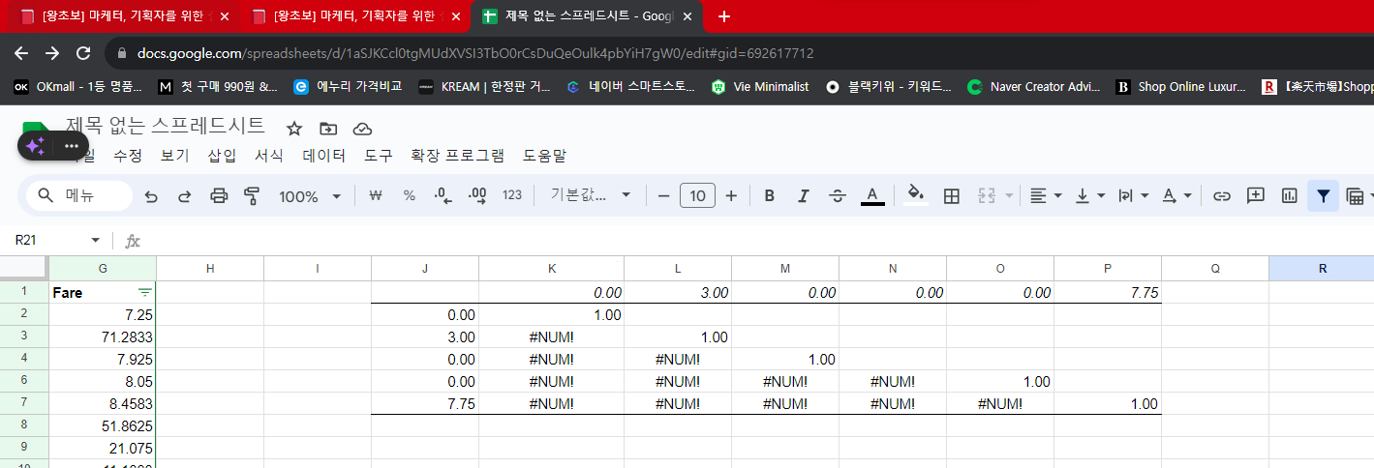Open the OKmall bookmark
The width and height of the screenshot is (1374, 468).
point(77,87)
